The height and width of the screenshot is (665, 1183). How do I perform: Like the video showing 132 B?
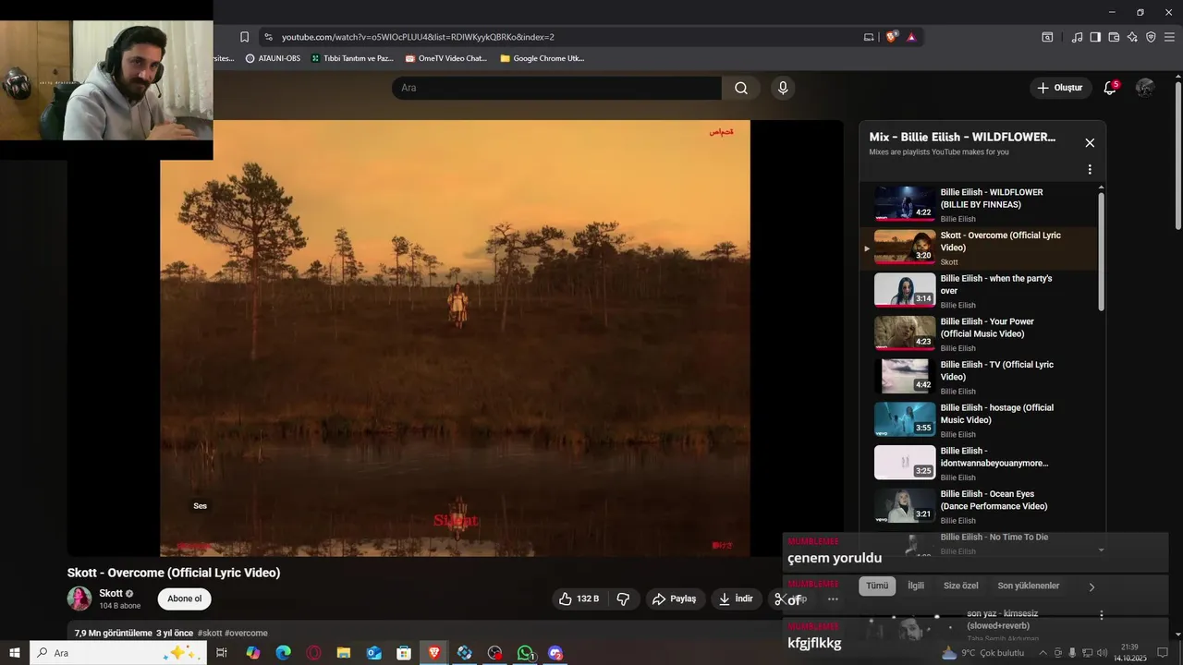tap(579, 598)
